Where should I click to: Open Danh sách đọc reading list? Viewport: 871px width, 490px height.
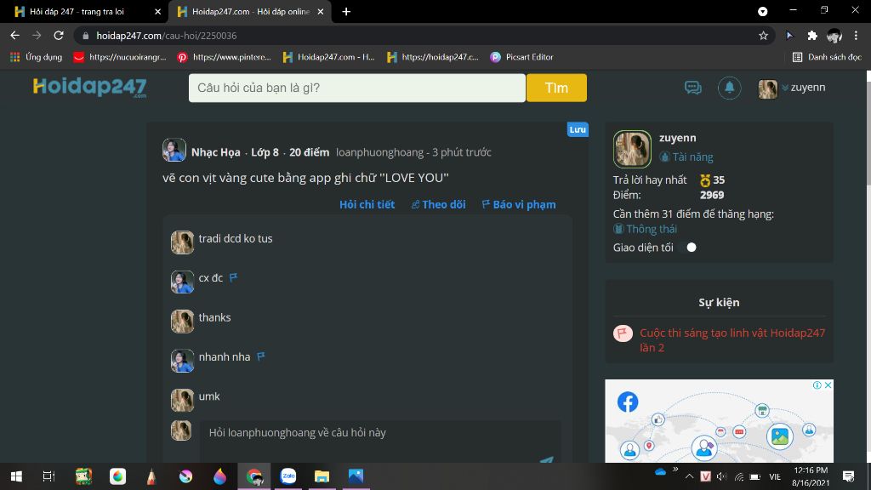pos(827,57)
